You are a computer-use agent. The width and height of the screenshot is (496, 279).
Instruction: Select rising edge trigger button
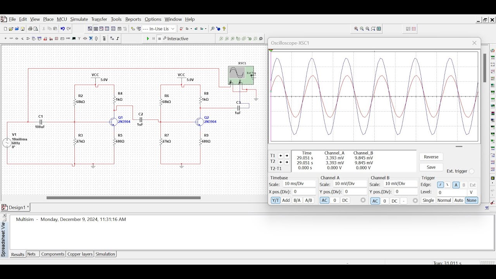[x=440, y=185]
